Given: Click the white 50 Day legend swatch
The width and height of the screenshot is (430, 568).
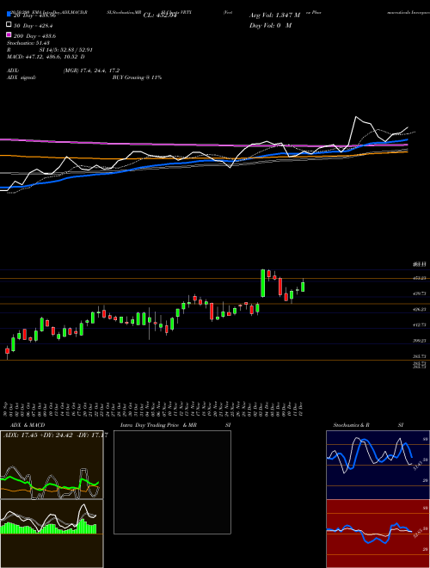Looking at the screenshot, I should (9, 25).
